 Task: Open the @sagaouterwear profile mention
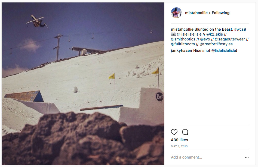click(x=230, y=39)
